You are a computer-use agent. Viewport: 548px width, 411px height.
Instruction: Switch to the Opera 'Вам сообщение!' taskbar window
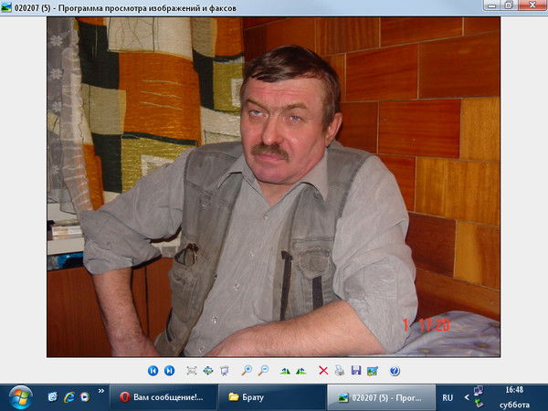[x=163, y=397]
